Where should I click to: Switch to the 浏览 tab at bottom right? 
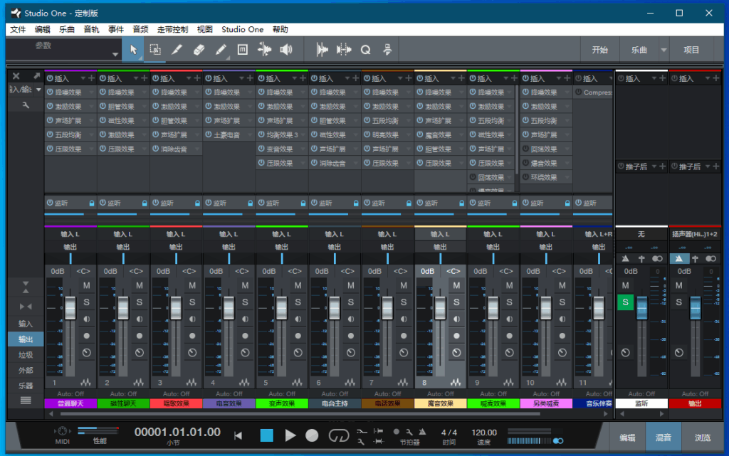702,438
